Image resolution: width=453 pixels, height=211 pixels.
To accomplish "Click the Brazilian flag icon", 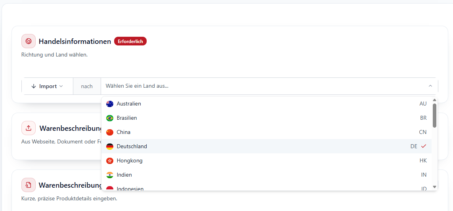I will (x=110, y=118).
